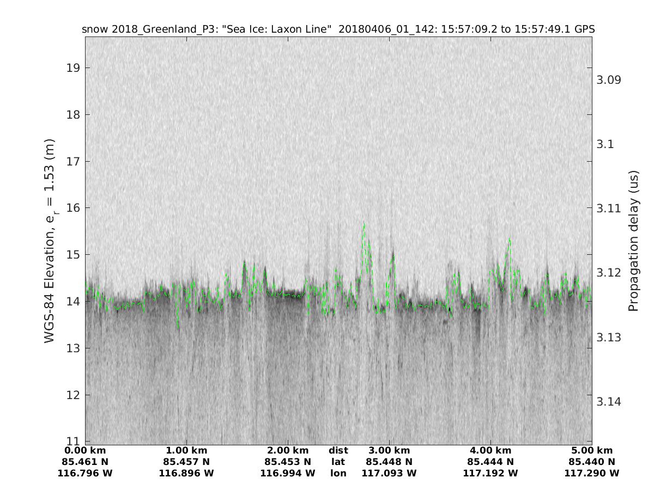Select the 3.14 propagation delay tick

[609, 402]
